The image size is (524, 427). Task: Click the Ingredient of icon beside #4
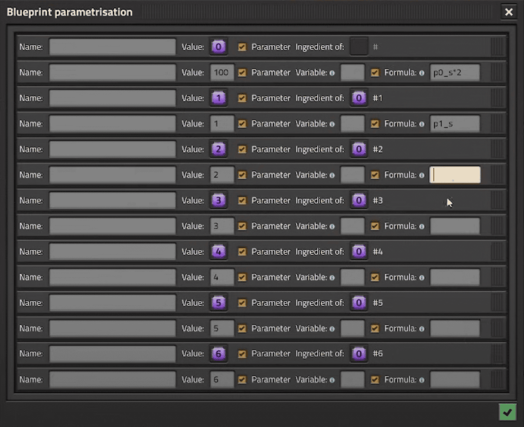pos(359,251)
